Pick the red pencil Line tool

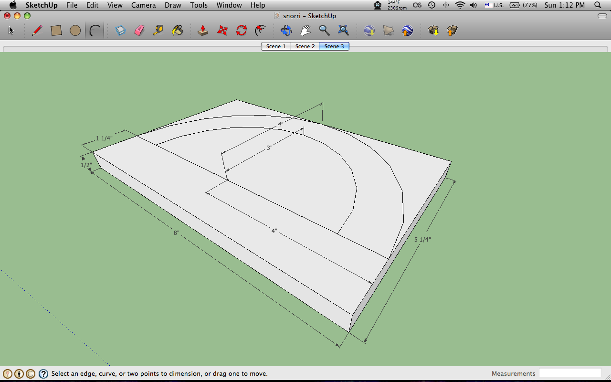pos(37,31)
